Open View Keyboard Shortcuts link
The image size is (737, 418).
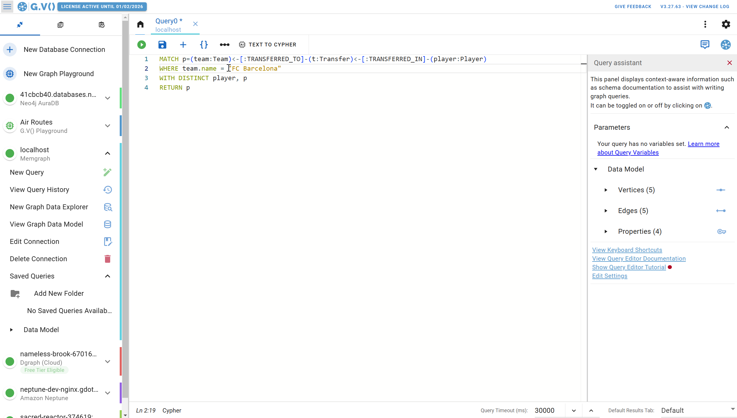(627, 250)
